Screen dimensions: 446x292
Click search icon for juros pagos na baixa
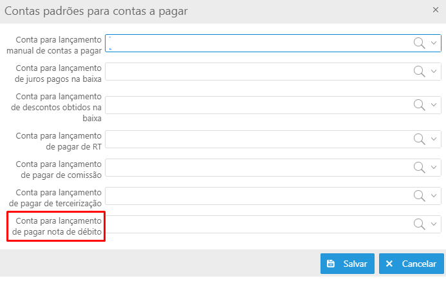[419, 72]
